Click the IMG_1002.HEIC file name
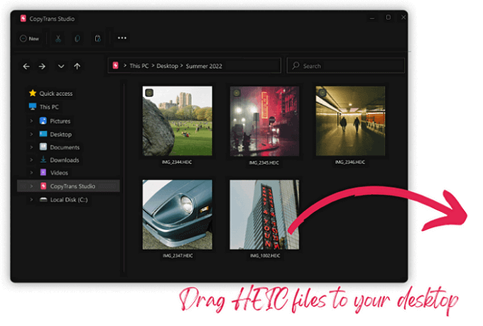The image size is (483, 326). (265, 256)
